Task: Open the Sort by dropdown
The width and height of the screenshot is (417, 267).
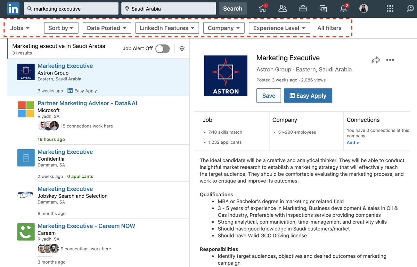Action: 61,28
